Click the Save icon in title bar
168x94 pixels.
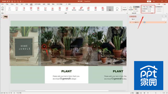pyautogui.click(x=12, y=2)
